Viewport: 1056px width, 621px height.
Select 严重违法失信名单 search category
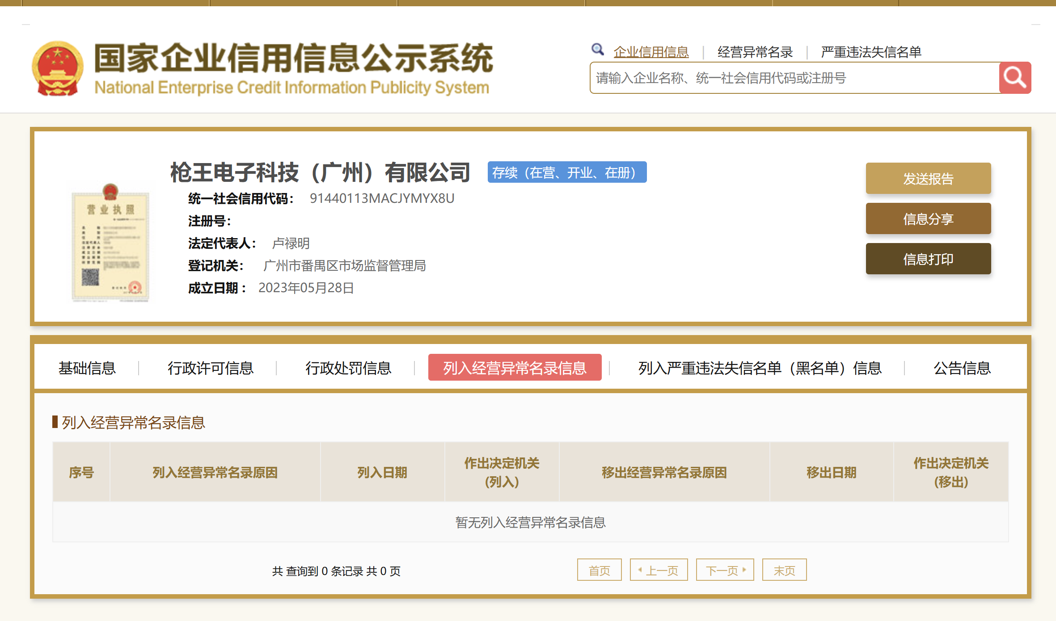click(871, 52)
